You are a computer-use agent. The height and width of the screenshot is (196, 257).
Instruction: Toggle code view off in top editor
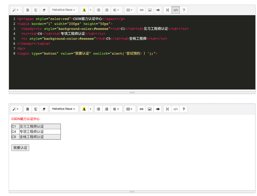tap(176, 10)
